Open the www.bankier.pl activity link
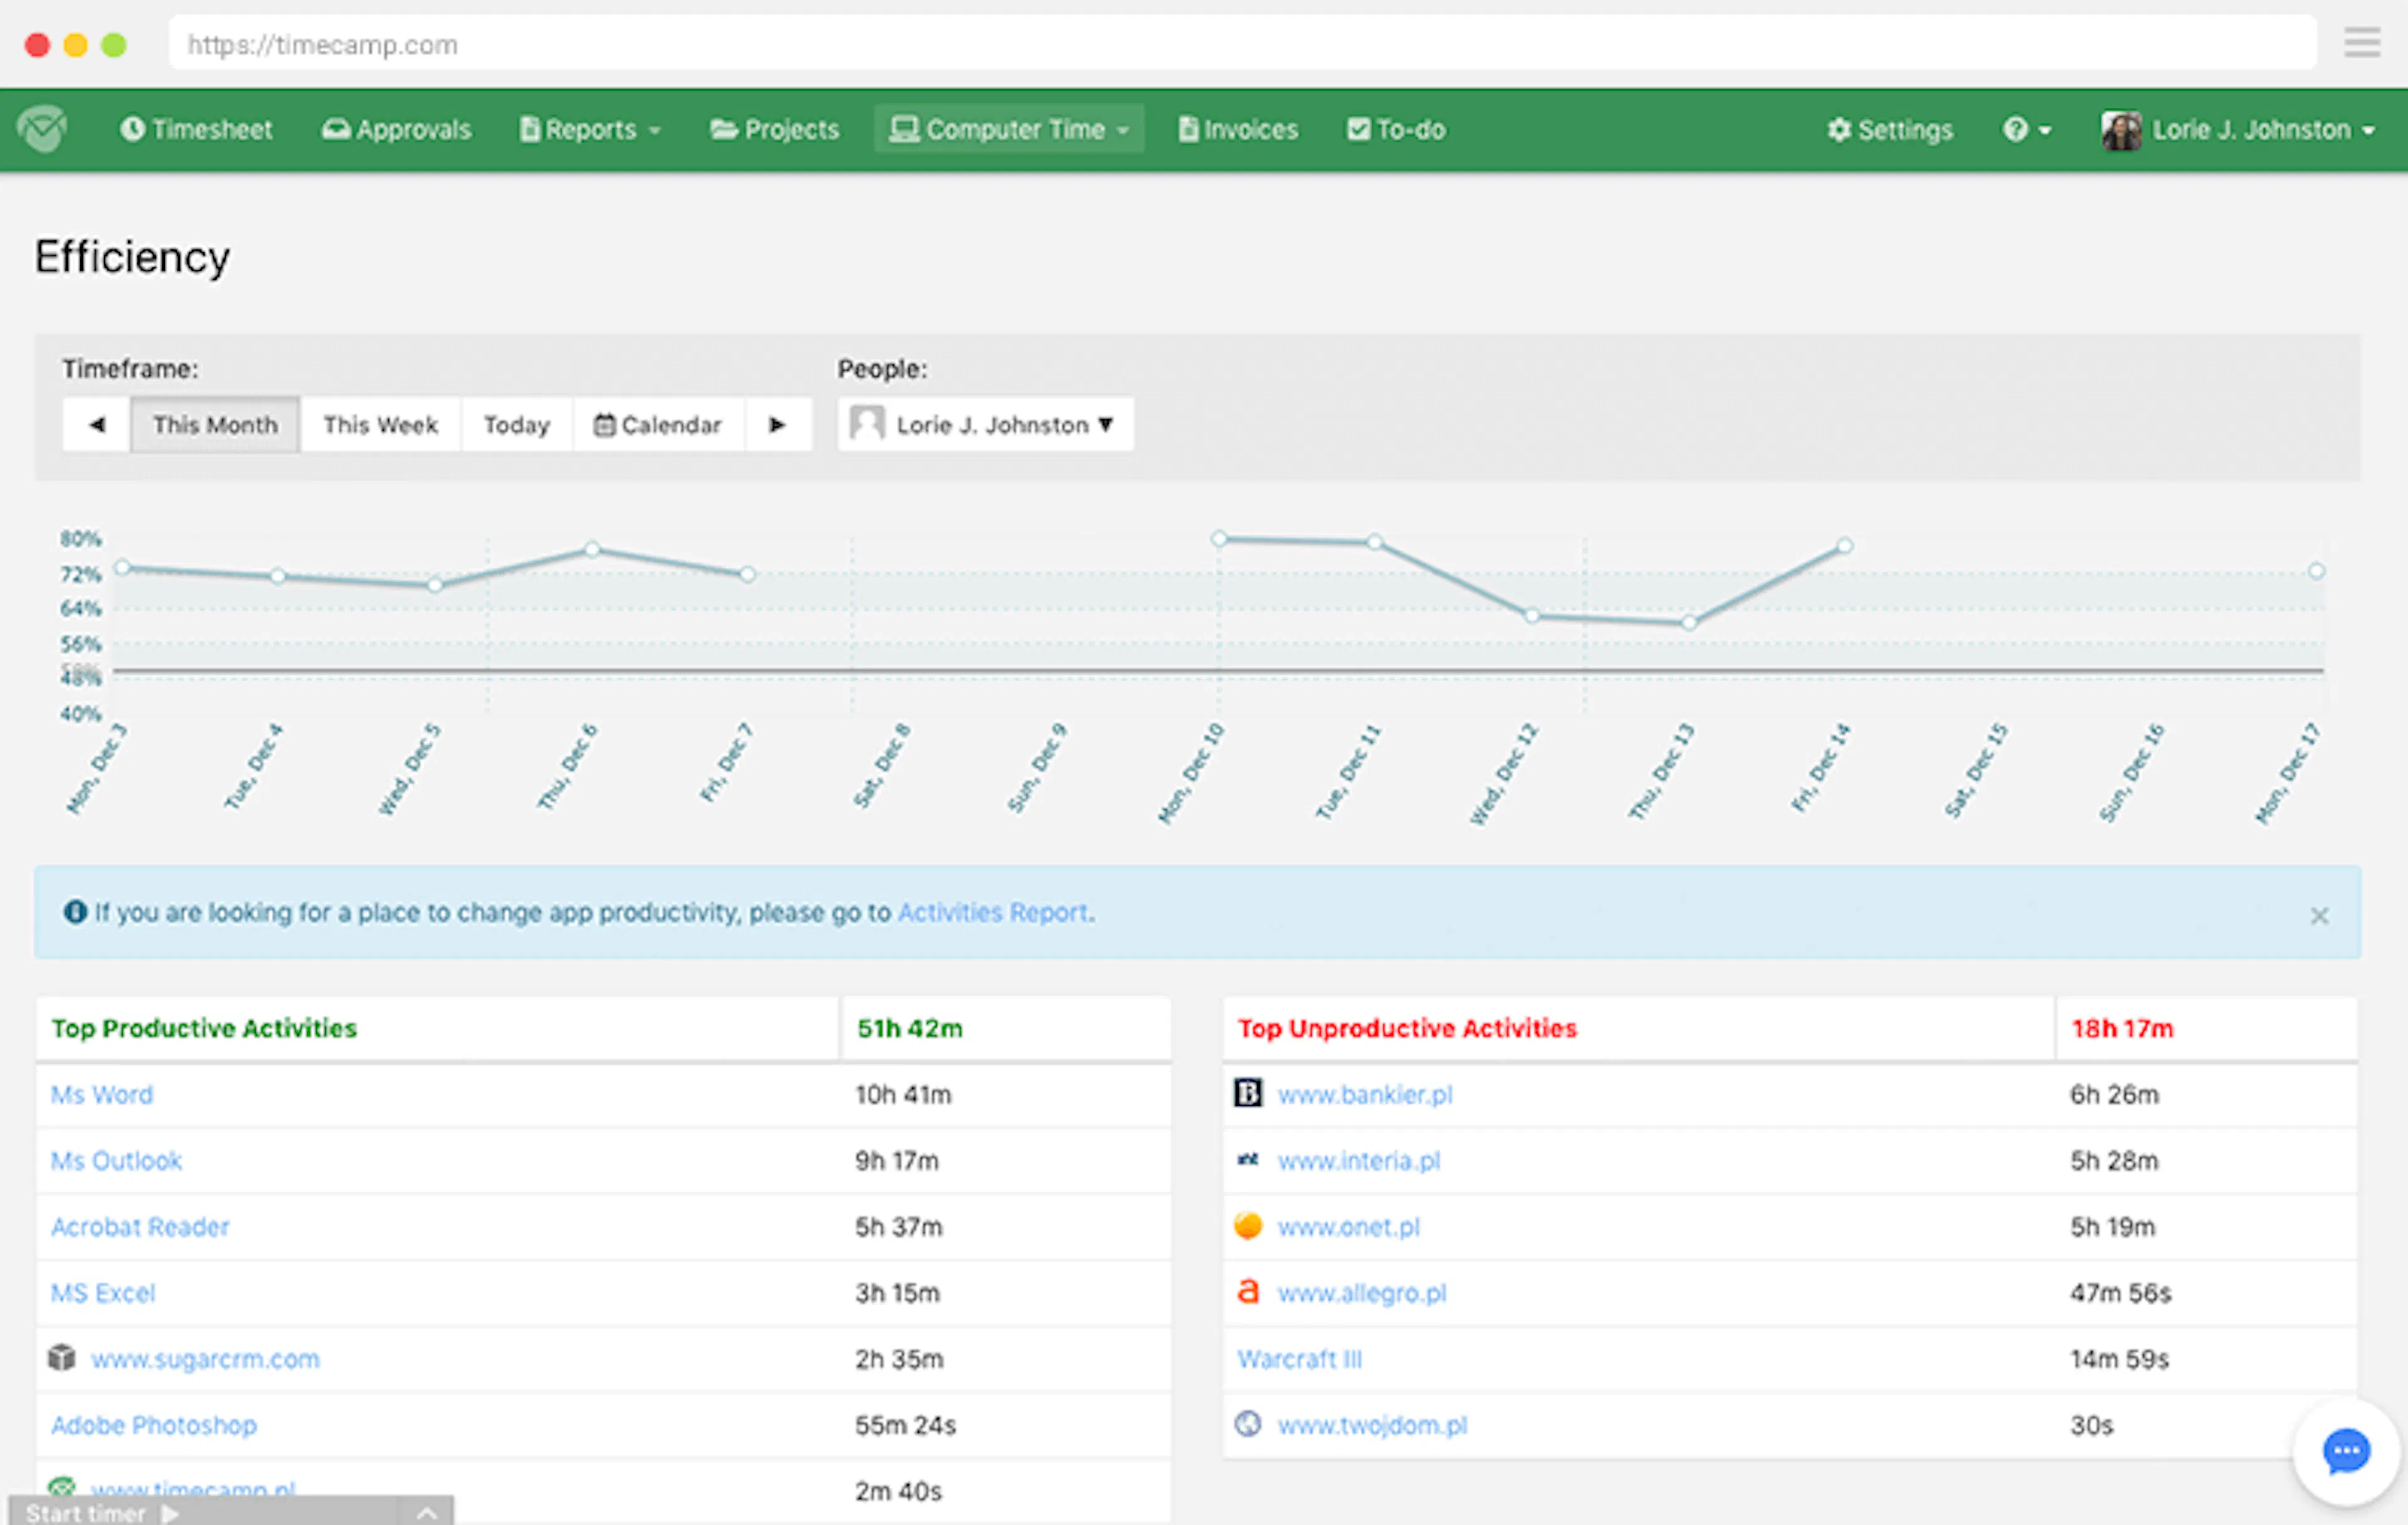The image size is (2408, 1525). pos(1364,1095)
